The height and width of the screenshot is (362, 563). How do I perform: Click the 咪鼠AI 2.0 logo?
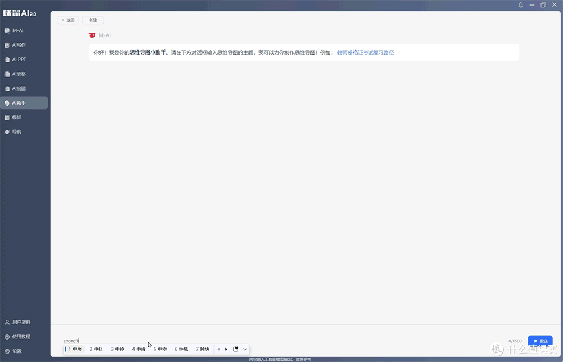click(x=20, y=13)
